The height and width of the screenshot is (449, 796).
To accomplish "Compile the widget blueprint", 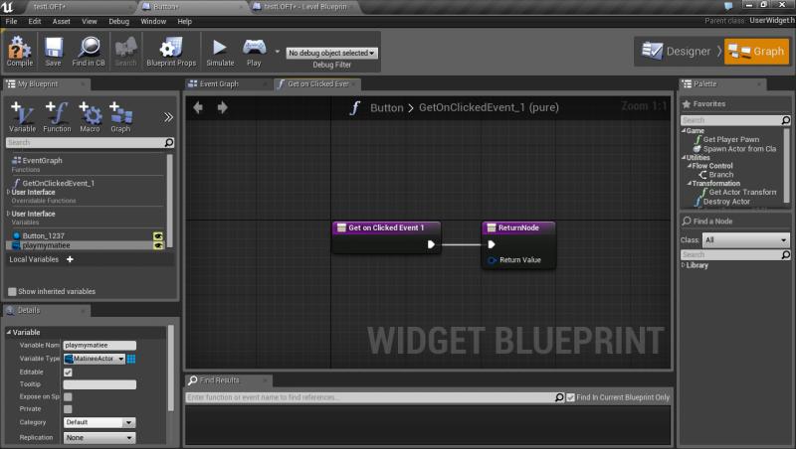I will [x=20, y=52].
